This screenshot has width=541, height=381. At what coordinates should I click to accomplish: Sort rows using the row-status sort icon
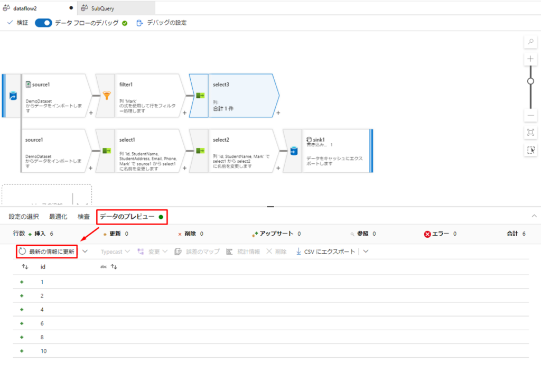pyautogui.click(x=25, y=267)
